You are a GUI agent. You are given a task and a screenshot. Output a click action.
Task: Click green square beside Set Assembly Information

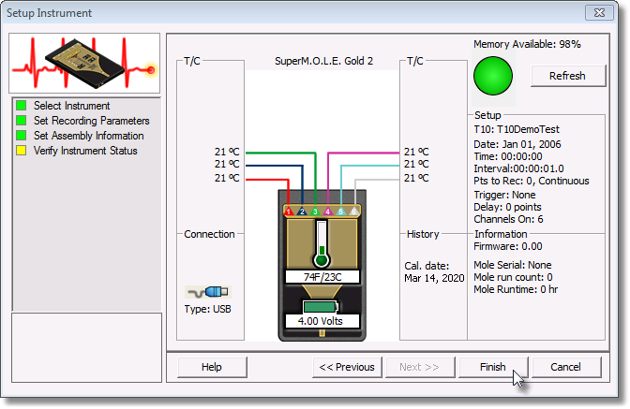[x=21, y=135]
